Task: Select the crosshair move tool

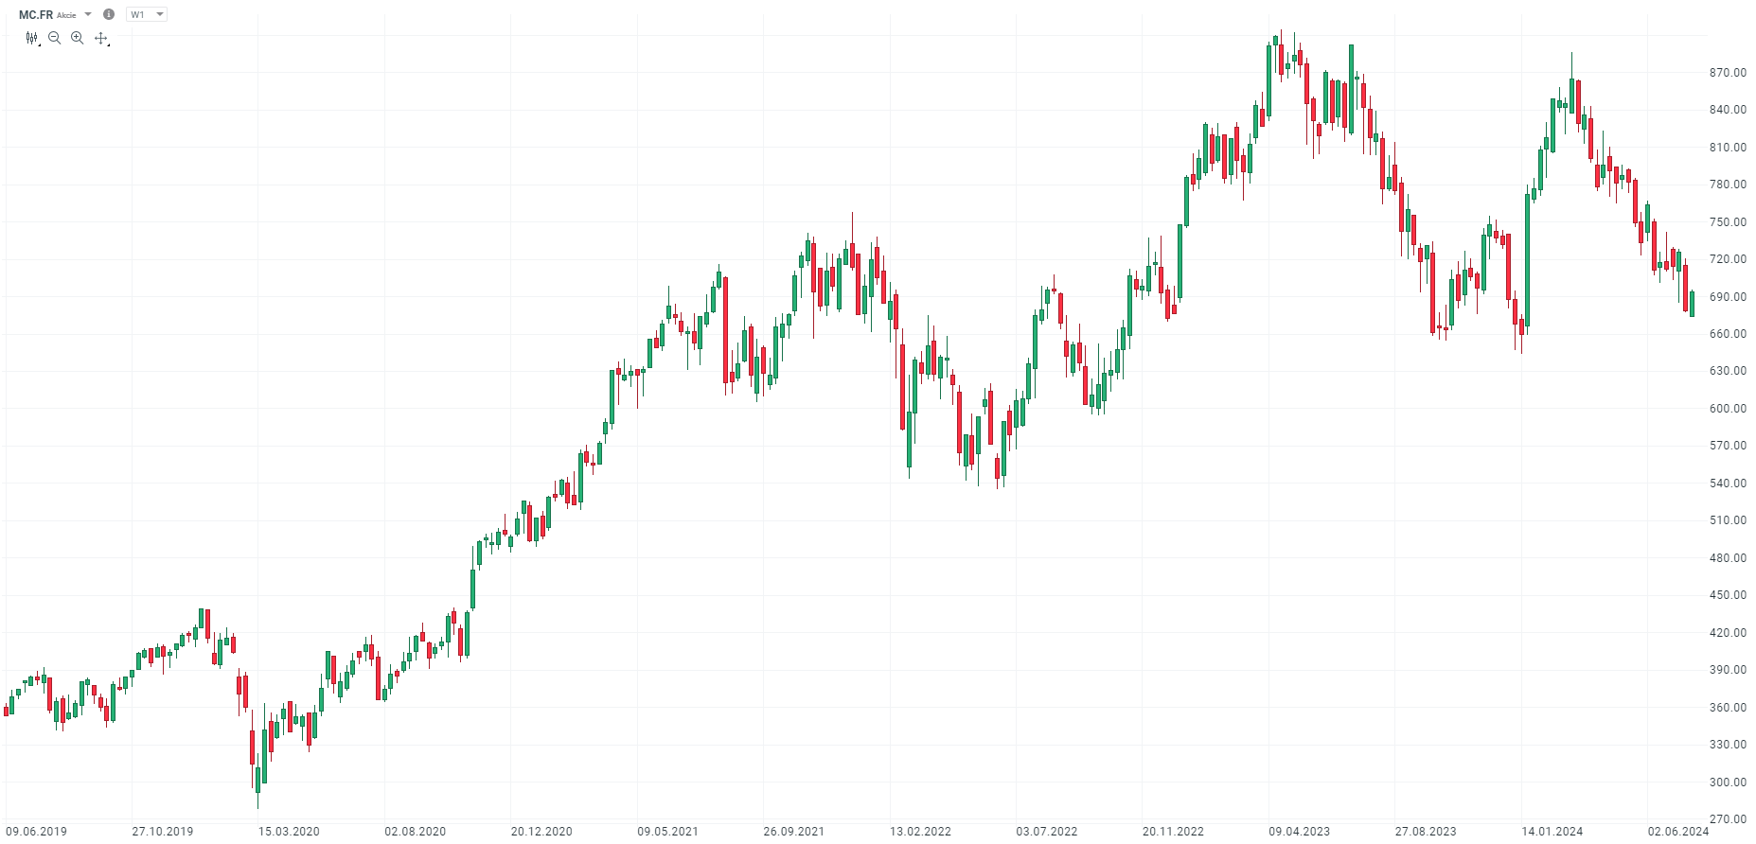Action: tap(101, 39)
